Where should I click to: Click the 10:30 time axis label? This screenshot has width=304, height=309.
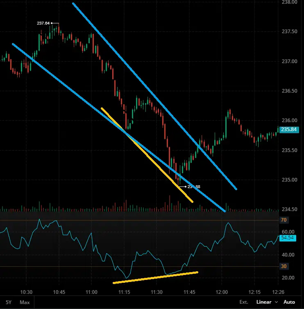tap(26, 292)
